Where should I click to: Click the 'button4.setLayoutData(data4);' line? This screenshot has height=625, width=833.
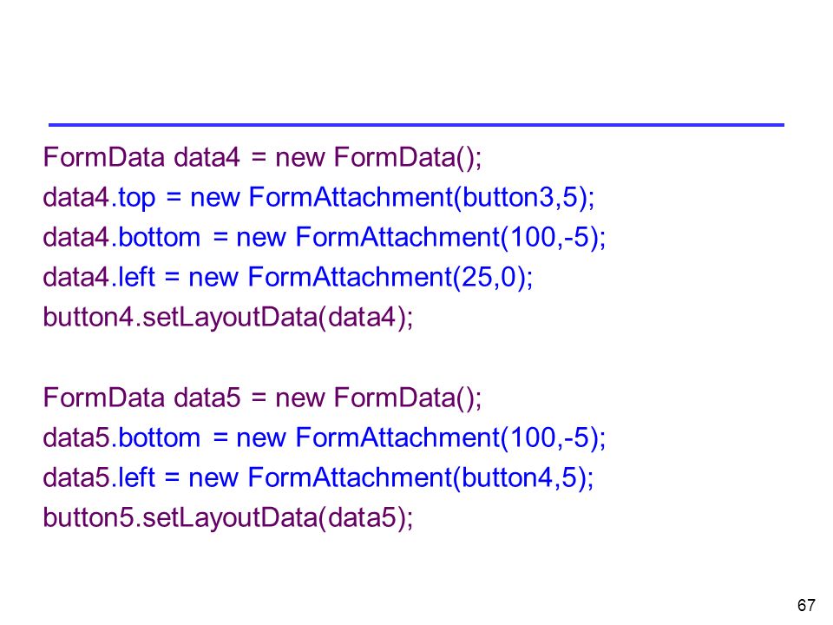click(228, 318)
